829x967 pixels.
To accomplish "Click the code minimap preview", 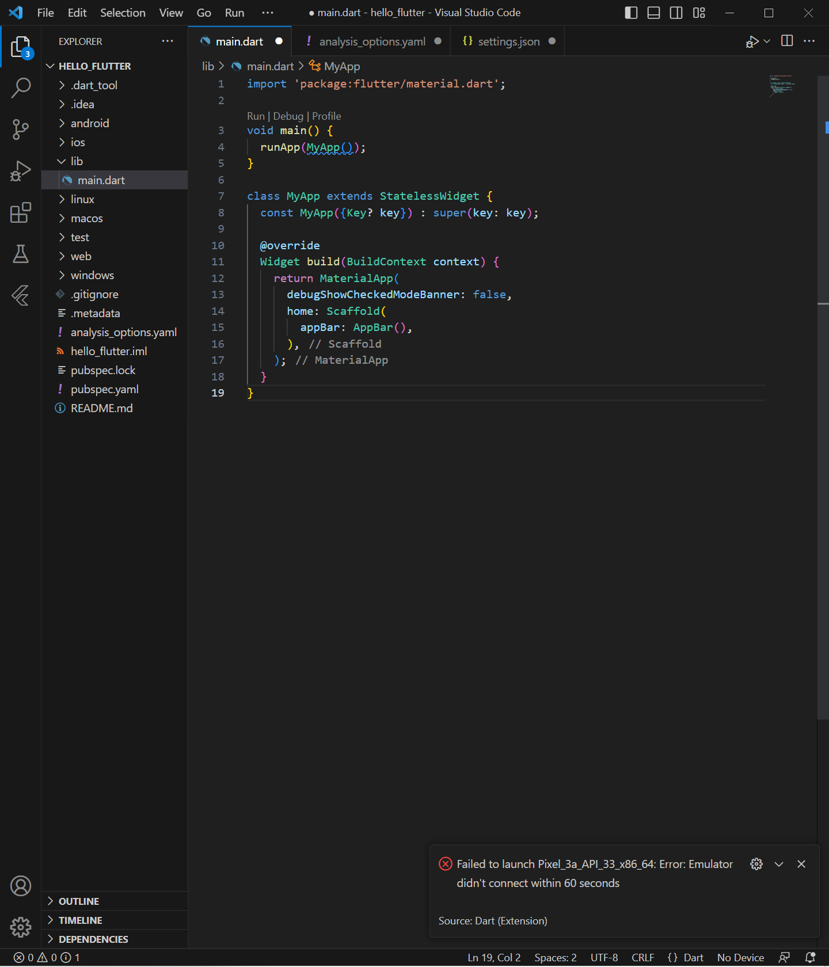I will coord(782,86).
